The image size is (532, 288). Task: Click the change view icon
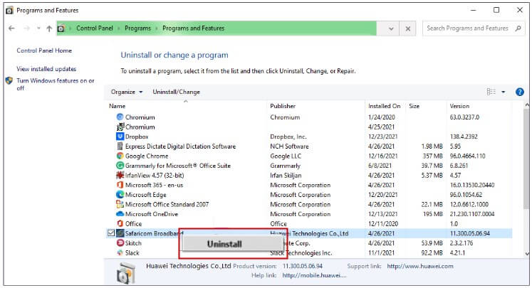pyautogui.click(x=491, y=92)
